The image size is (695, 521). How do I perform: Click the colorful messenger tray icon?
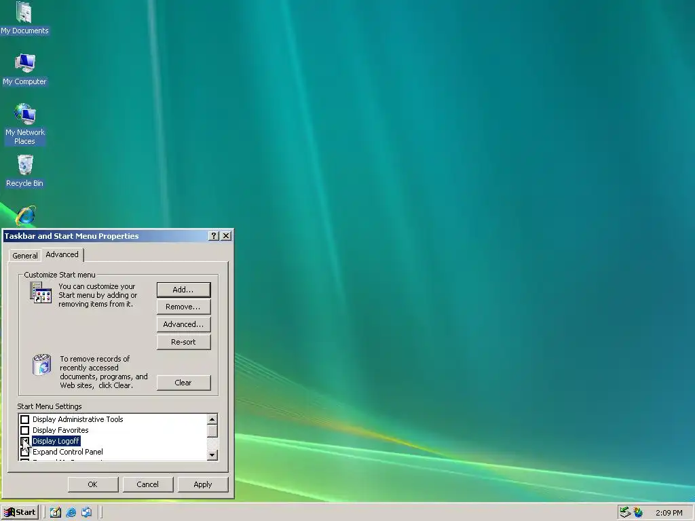click(638, 513)
